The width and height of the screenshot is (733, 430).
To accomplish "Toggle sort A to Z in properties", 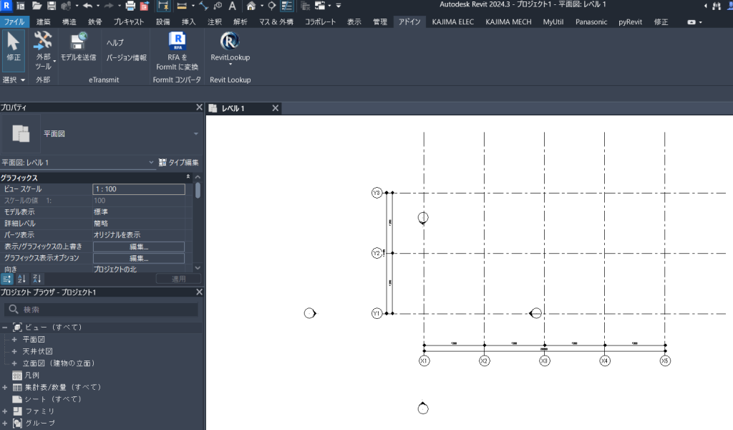I will [21, 279].
